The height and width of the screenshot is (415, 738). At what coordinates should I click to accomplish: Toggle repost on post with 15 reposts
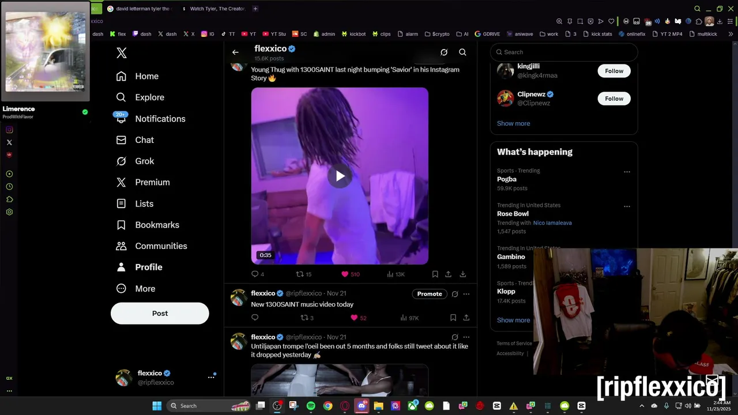(304, 274)
